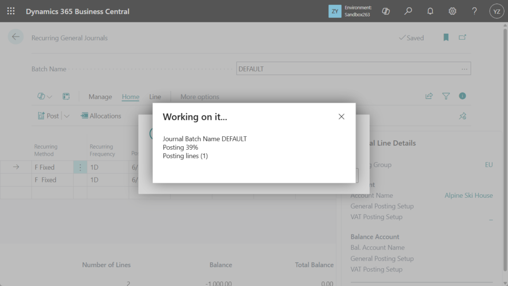Screen dimensions: 508x286
Task: Open the notifications bell
Action: click(x=430, y=11)
